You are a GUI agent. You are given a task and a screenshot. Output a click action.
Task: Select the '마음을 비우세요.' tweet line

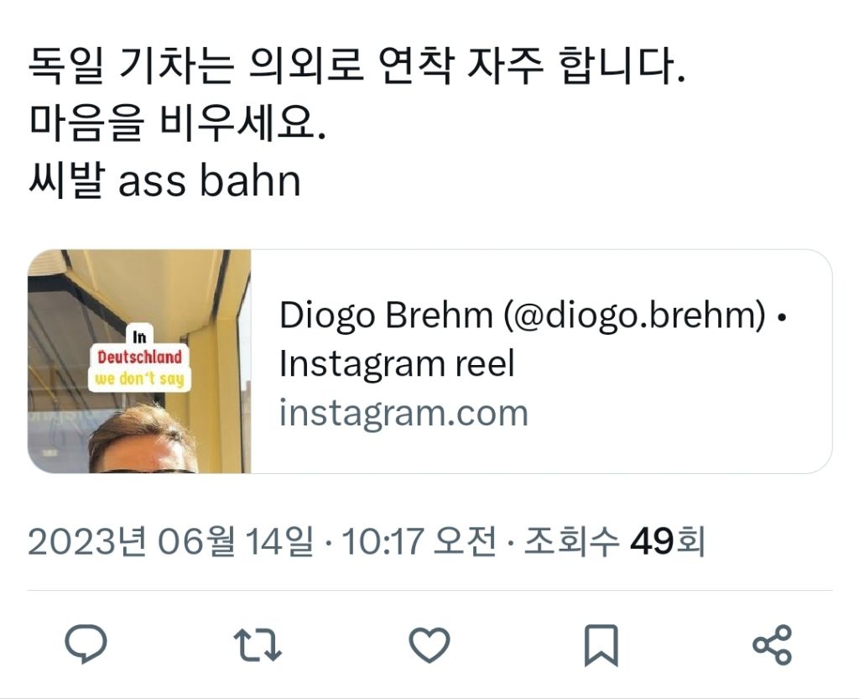pos(177,123)
